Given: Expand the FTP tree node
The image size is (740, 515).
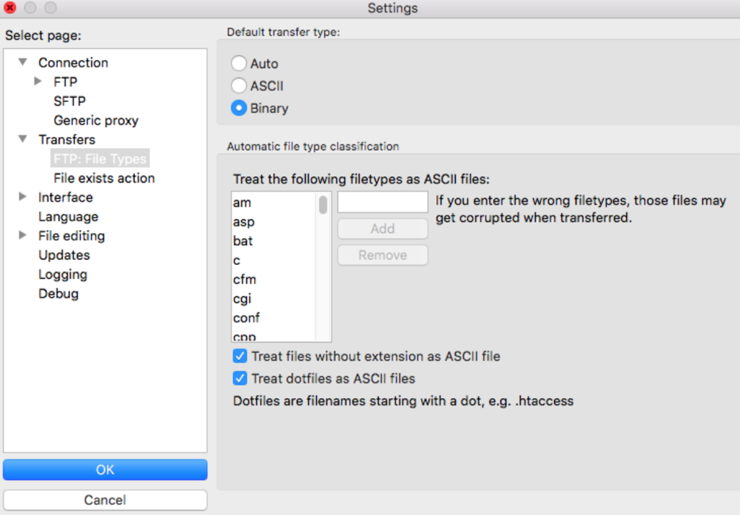Looking at the screenshot, I should click(38, 81).
